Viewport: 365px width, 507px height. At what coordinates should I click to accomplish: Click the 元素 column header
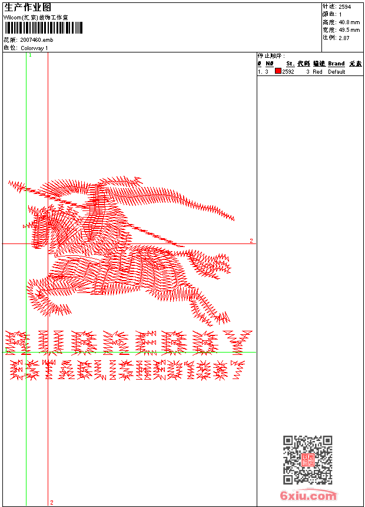click(356, 64)
